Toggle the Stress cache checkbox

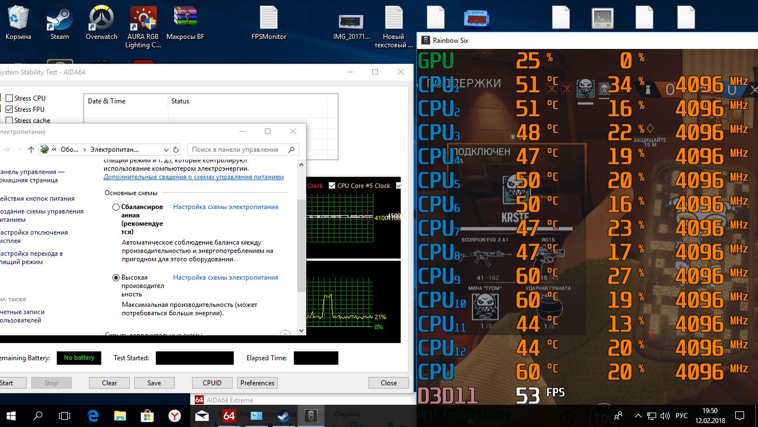(9, 121)
